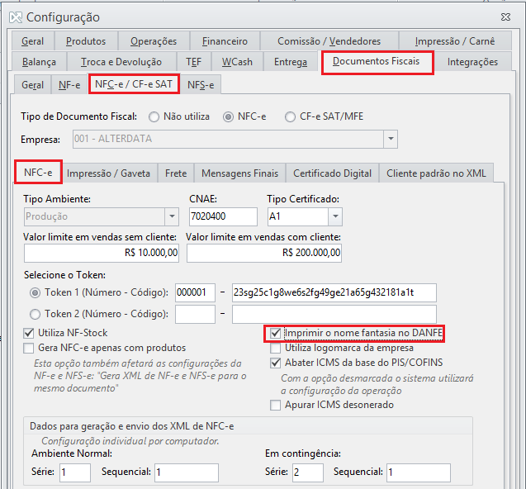526x489 pixels.
Task: Click the Tipo Ambiente field showing Produção
Action: coord(94,216)
